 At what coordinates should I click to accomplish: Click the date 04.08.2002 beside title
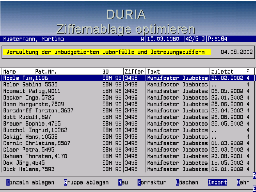click(237, 52)
